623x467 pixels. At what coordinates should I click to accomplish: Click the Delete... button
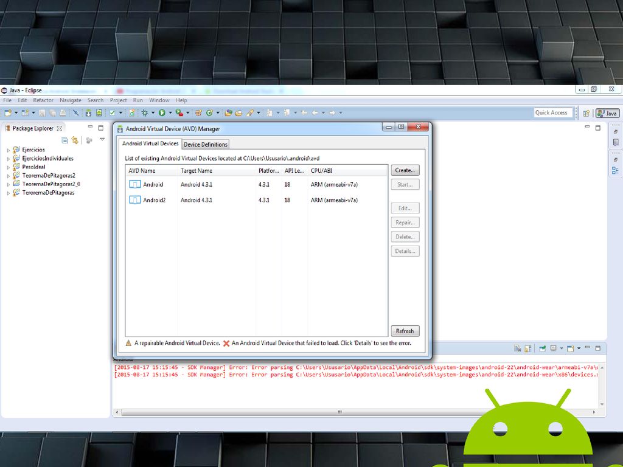(405, 237)
